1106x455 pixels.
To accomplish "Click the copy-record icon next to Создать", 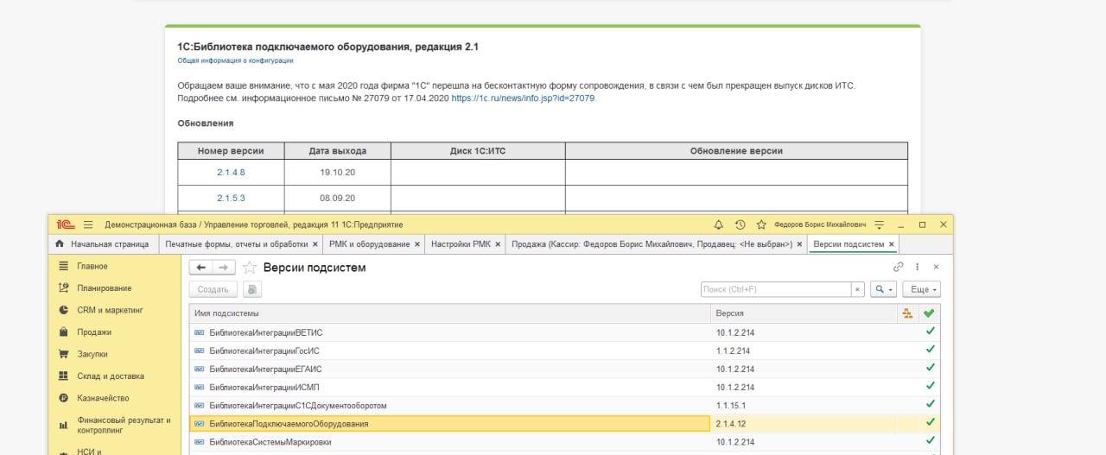I will [251, 289].
